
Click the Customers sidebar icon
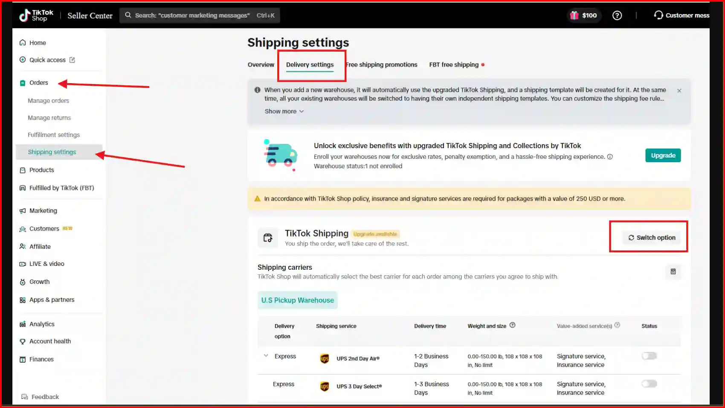click(x=23, y=229)
